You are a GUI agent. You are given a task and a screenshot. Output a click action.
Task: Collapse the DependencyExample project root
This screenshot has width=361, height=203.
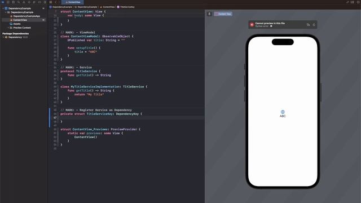[x=3, y=8]
